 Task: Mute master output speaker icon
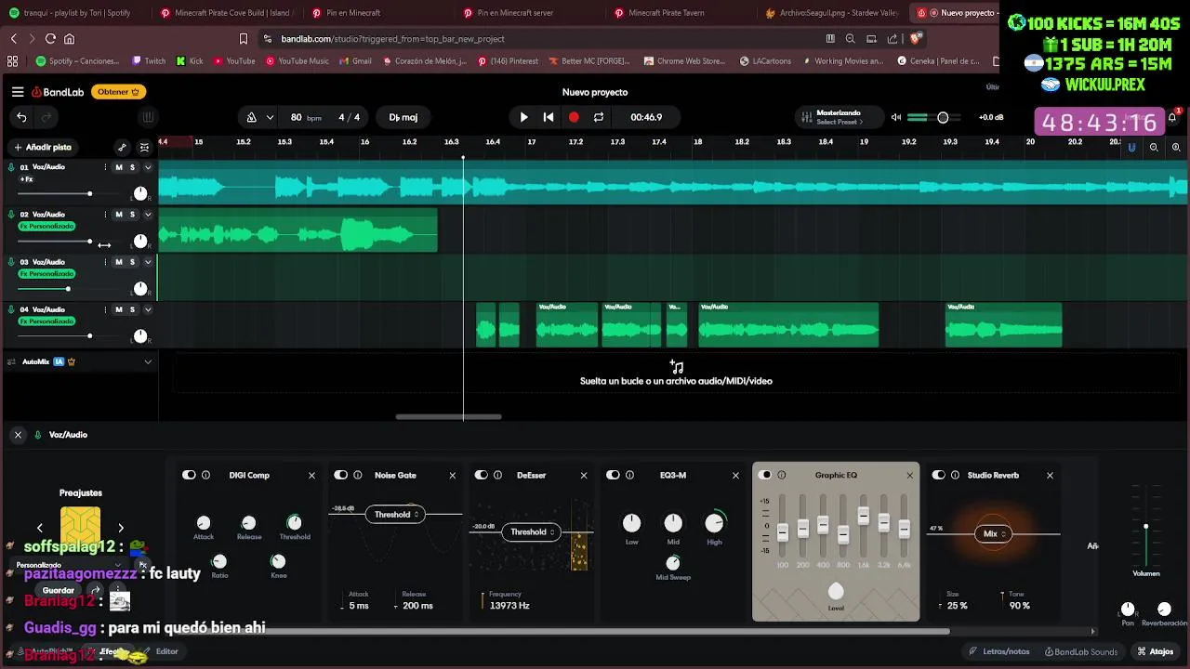(x=896, y=117)
